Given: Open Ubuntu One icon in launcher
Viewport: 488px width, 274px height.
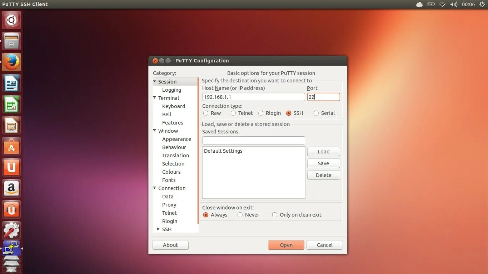Looking at the screenshot, I should 11,167.
